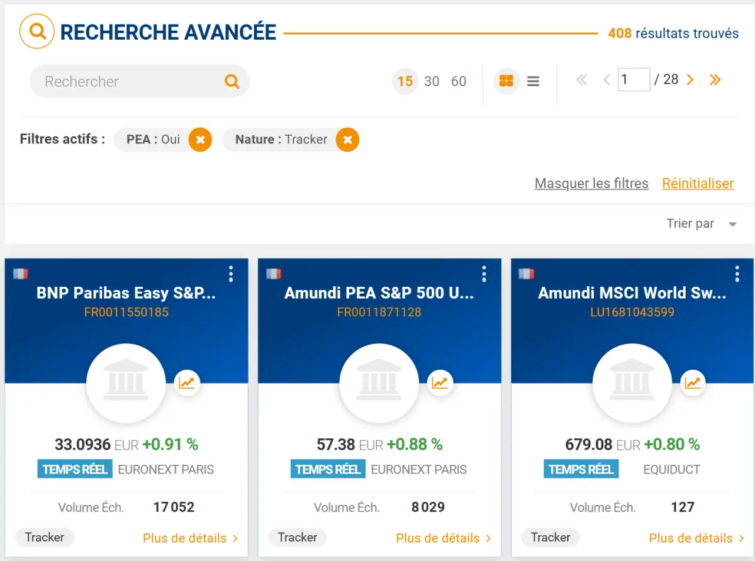Click the price 57.38 EUR

pyautogui.click(x=350, y=445)
